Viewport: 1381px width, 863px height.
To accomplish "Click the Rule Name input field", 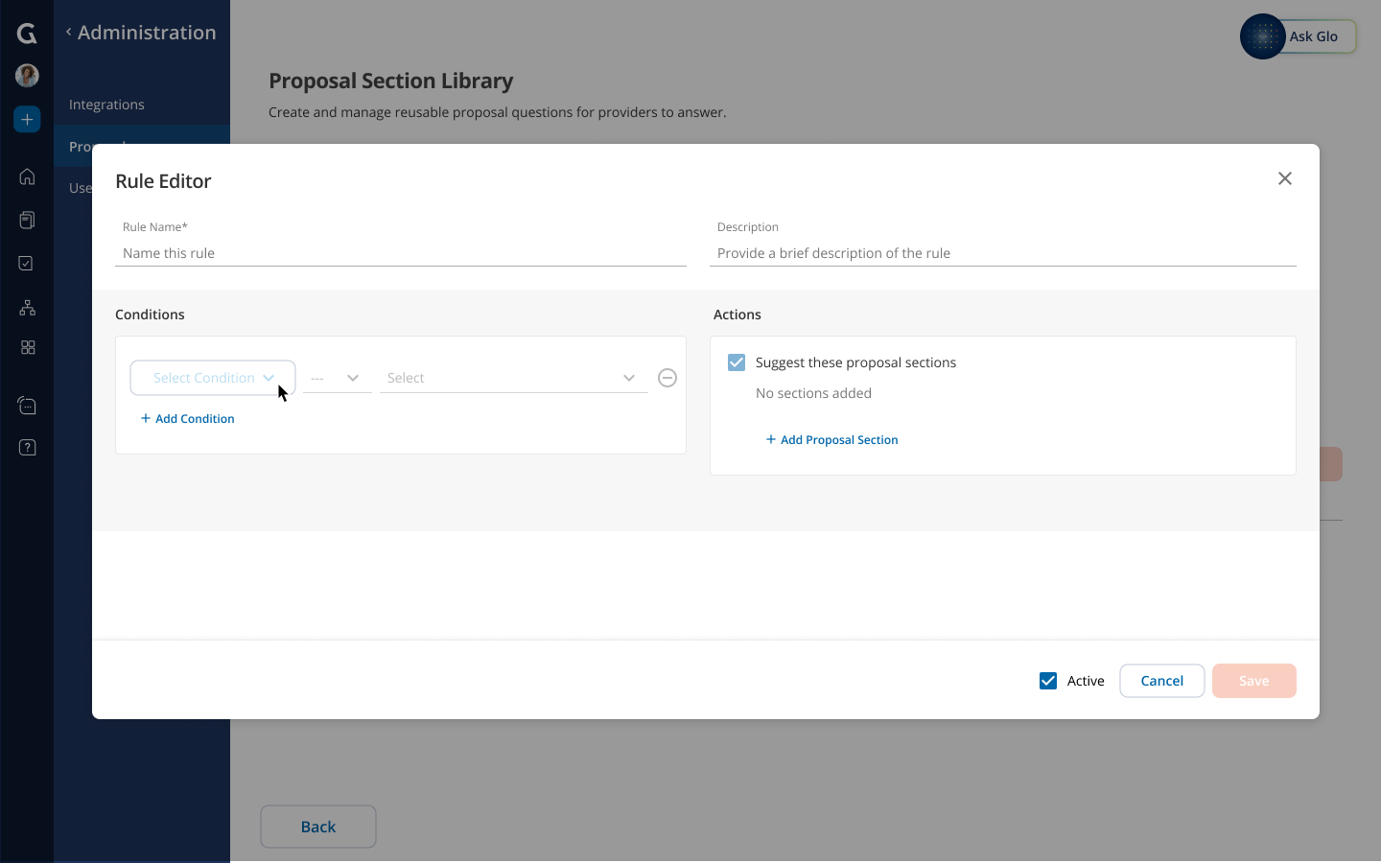I will coord(400,253).
